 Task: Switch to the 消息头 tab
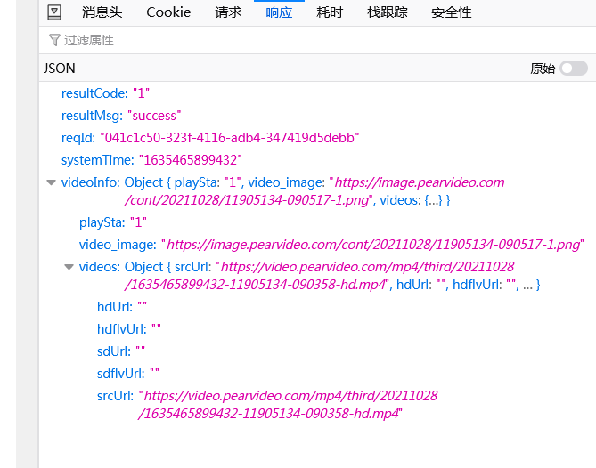(102, 12)
